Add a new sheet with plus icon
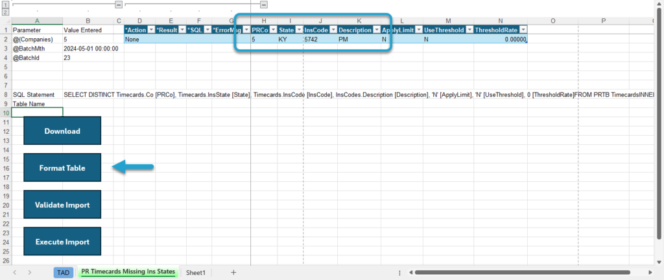664x280 pixels. (x=233, y=272)
